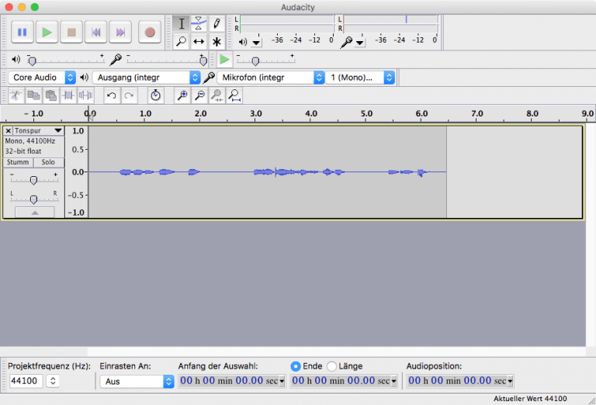Click the Silence audio icon
Image resolution: width=596 pixels, height=405 pixels.
point(86,95)
